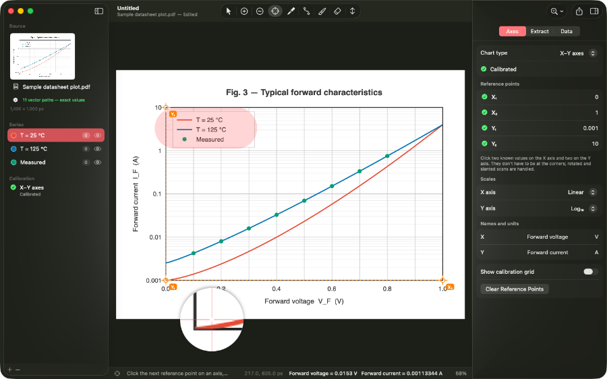Click the blue T = 125 °C color swatch
607x379 pixels.
point(13,148)
